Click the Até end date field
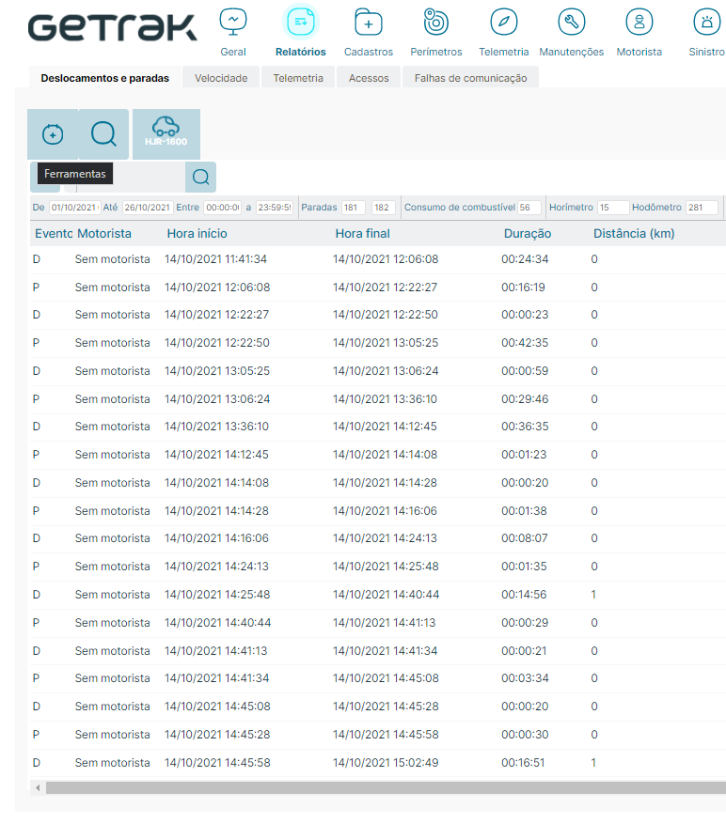 148,208
